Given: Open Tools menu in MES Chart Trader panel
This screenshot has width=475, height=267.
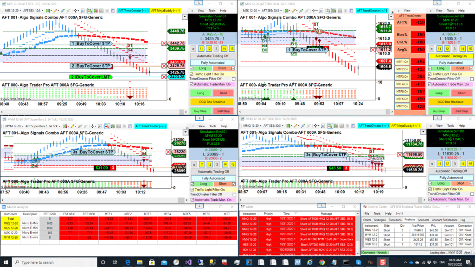Looking at the screenshot, I should tap(212, 11).
